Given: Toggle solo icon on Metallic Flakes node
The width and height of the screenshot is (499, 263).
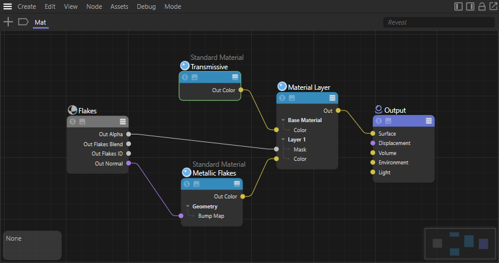Looking at the screenshot, I should click(187, 184).
